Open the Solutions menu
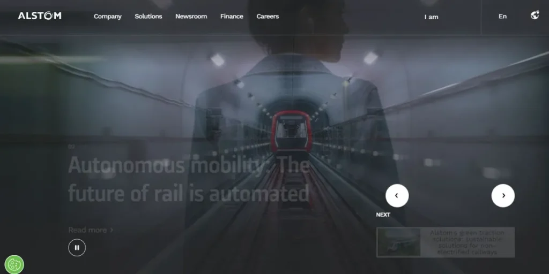 [148, 17]
